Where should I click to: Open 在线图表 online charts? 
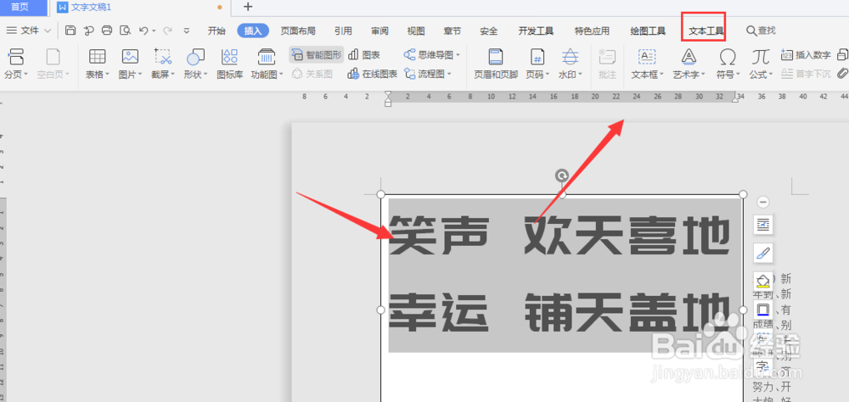[x=373, y=74]
